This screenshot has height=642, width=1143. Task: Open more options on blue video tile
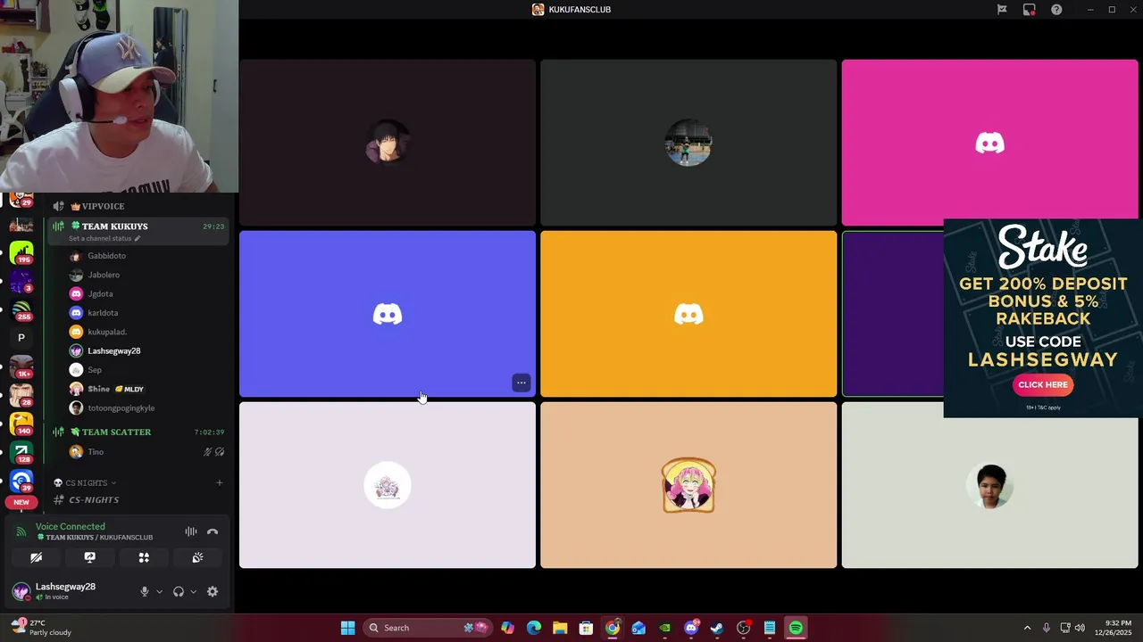coord(521,383)
